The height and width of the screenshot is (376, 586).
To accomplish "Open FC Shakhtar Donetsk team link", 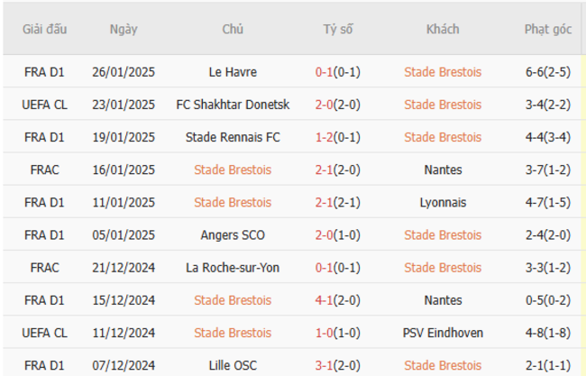I will click(x=233, y=105).
